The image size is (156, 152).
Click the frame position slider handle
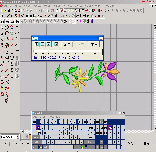coord(49,51)
